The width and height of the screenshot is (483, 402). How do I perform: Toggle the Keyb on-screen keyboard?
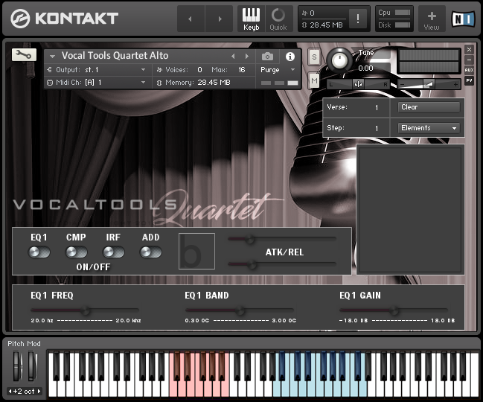coord(251,19)
